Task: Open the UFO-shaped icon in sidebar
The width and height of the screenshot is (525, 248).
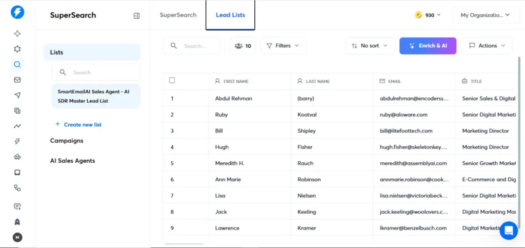Action: coord(17,157)
